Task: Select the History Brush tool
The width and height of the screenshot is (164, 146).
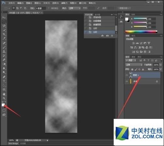Action: click(4, 56)
